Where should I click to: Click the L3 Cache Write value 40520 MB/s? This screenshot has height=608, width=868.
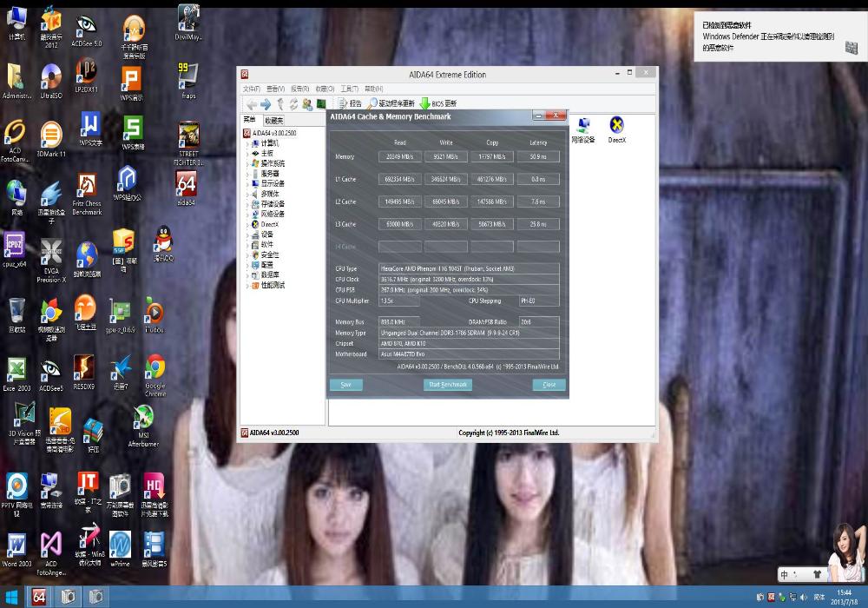coord(445,224)
